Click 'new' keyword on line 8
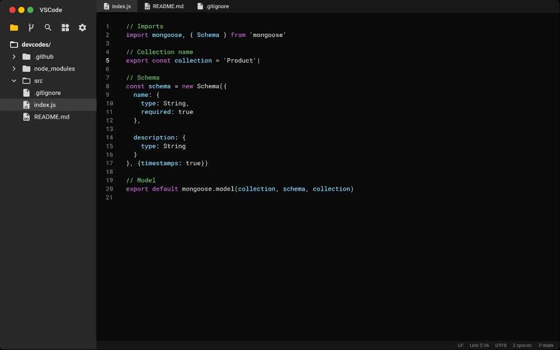560x350 pixels. (187, 86)
